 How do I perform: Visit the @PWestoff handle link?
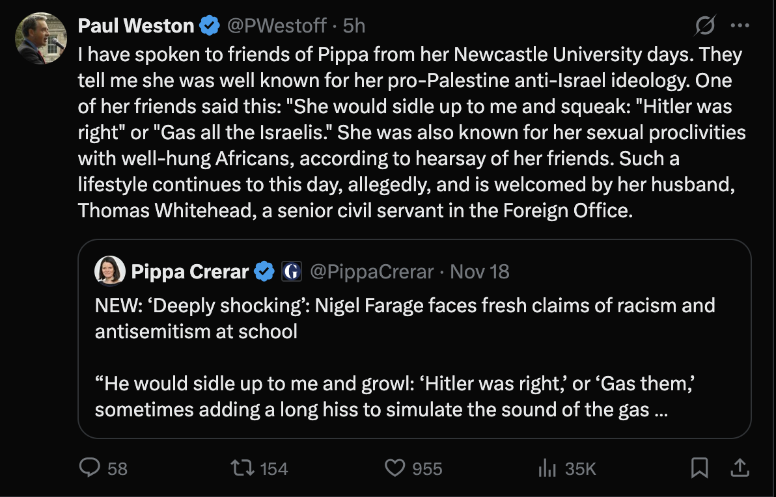[x=276, y=26]
